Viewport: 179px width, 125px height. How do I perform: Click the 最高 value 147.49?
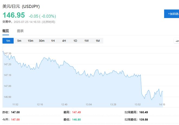click(76, 112)
